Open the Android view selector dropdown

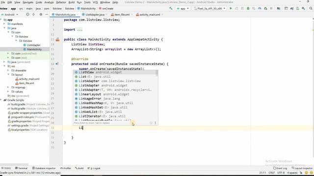point(10,15)
